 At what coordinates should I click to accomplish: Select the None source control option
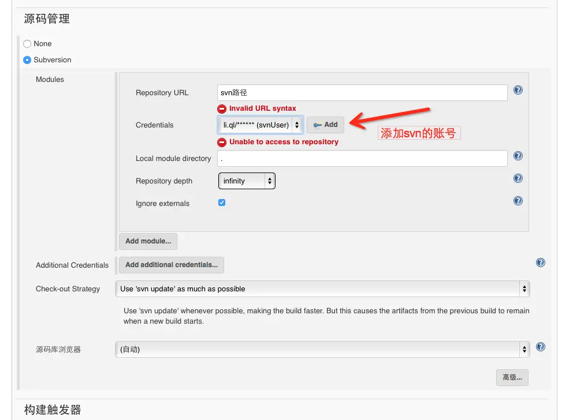tap(27, 44)
